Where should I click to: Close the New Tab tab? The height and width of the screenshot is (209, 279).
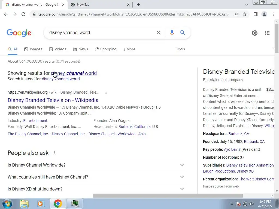[128, 5]
